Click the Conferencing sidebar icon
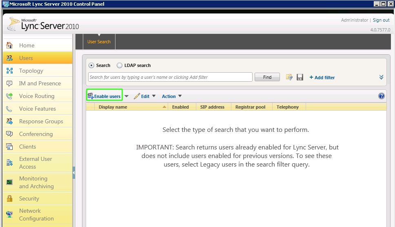Image resolution: width=395 pixels, height=227 pixels. [9, 134]
